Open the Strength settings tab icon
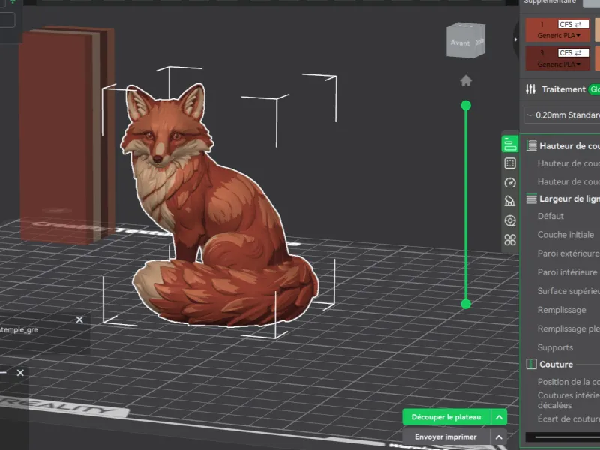The width and height of the screenshot is (600, 450). coord(510,163)
